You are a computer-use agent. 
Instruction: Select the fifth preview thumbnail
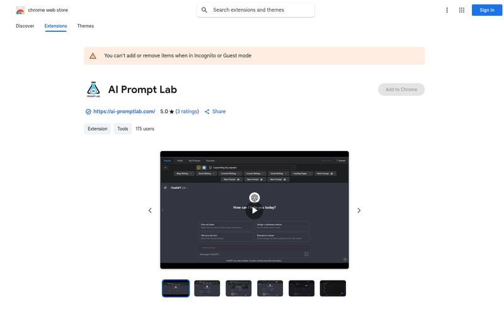[302, 288]
